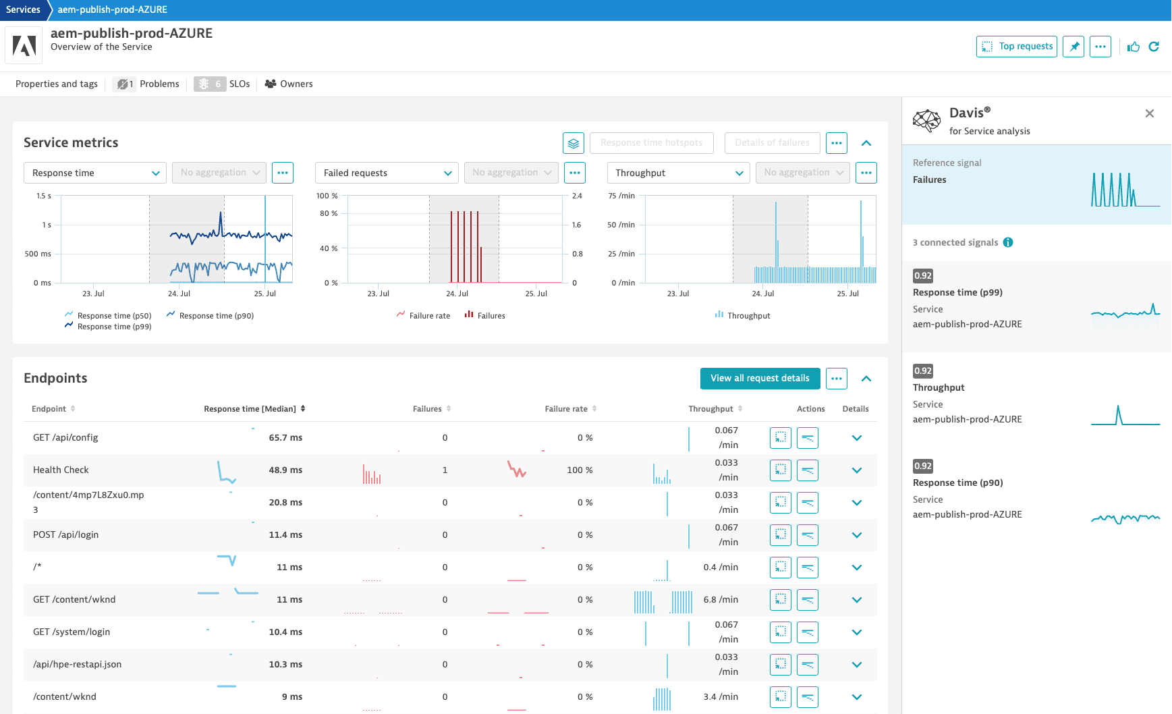Toggle Throughput legend entry
This screenshot has width=1172, height=714.
pyautogui.click(x=742, y=316)
